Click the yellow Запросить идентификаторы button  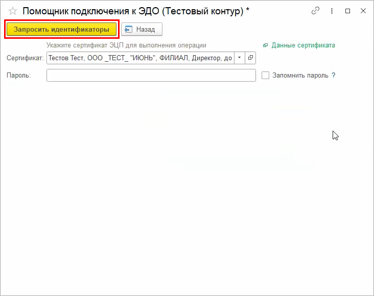61,29
